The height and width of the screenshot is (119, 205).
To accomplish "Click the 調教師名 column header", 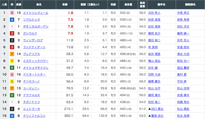I will [190, 4].
